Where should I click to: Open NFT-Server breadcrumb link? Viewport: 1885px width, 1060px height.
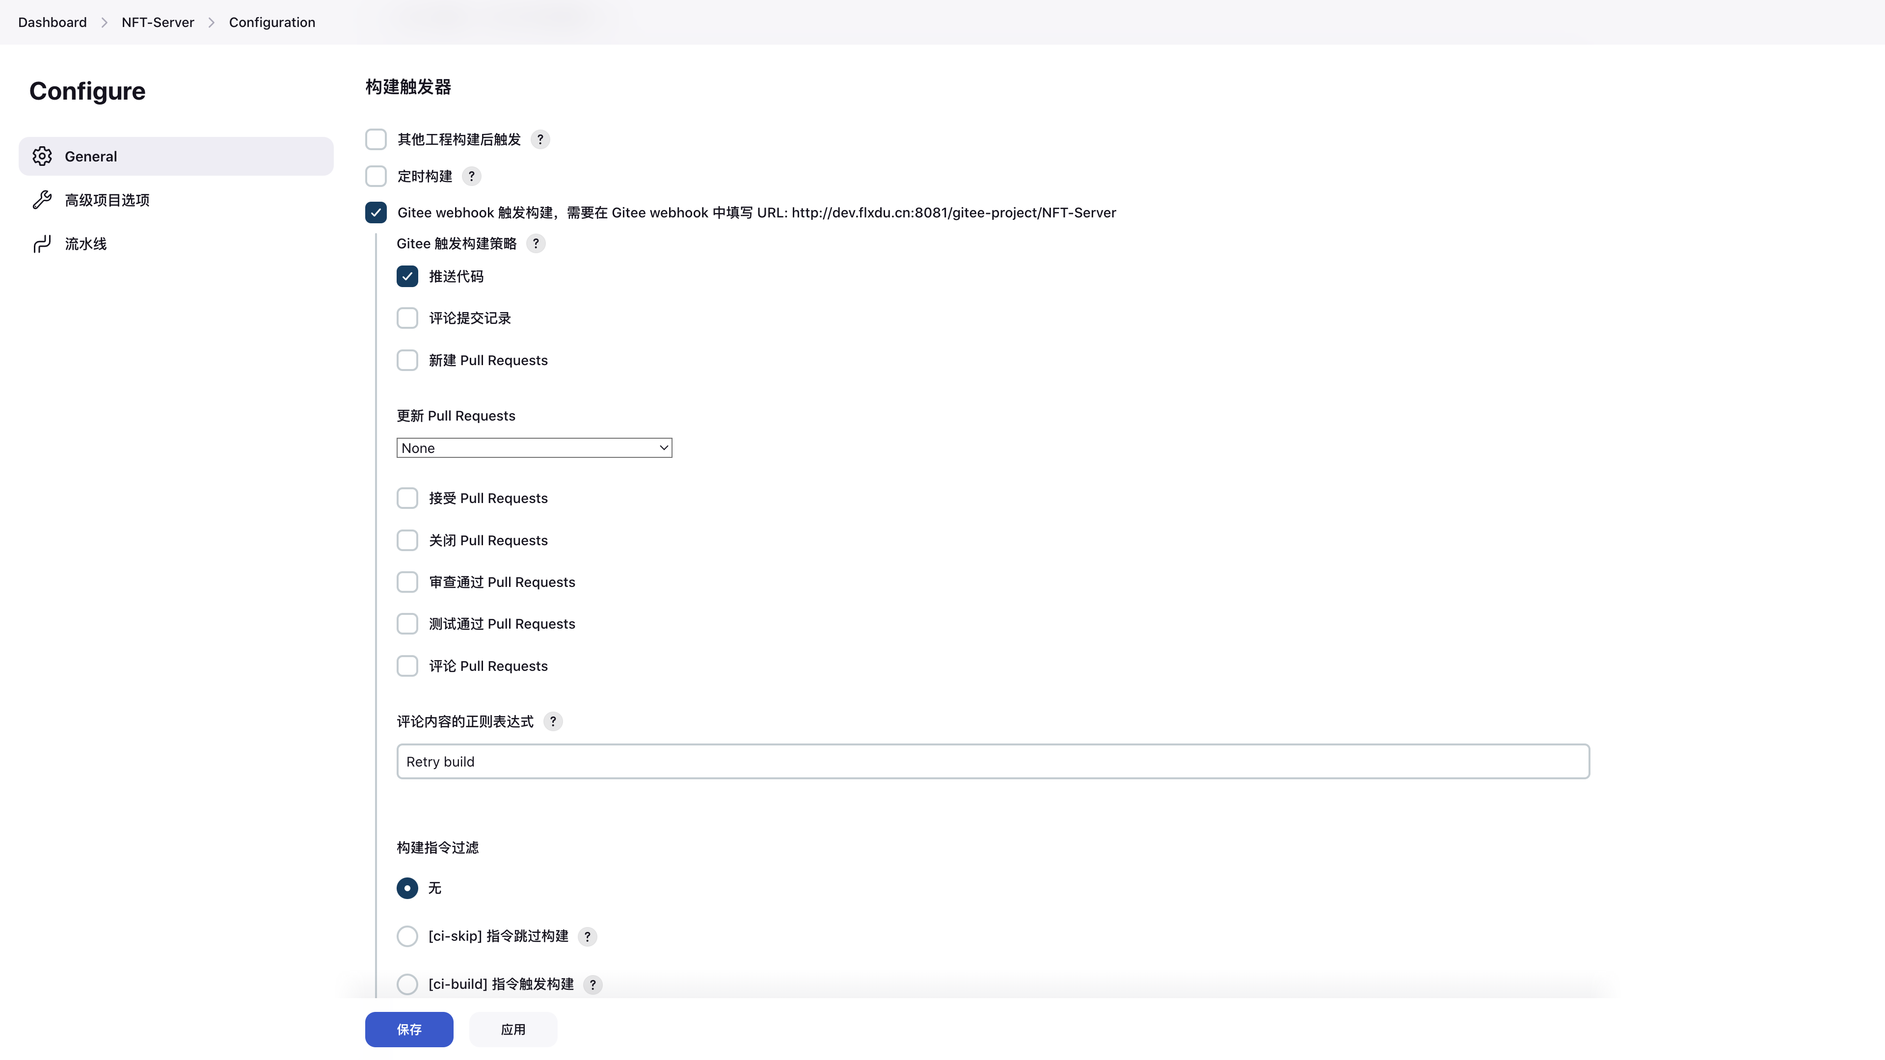158,23
